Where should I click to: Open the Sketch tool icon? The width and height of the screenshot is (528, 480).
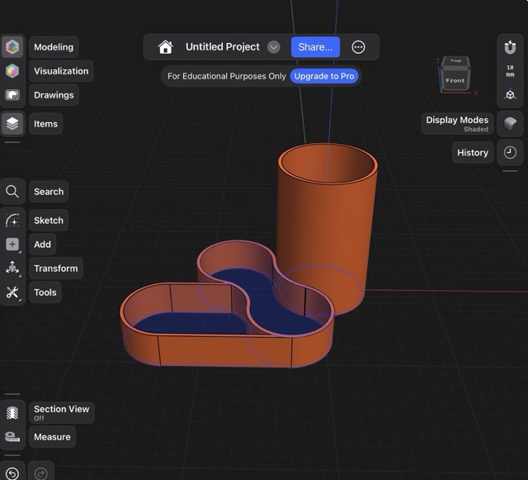tap(12, 221)
